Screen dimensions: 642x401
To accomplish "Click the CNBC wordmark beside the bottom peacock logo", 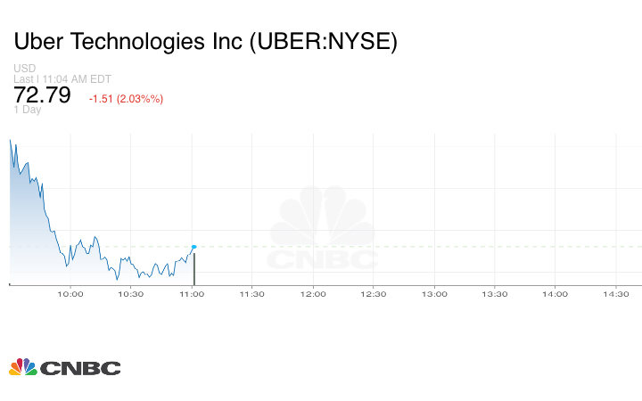I will coord(80,368).
